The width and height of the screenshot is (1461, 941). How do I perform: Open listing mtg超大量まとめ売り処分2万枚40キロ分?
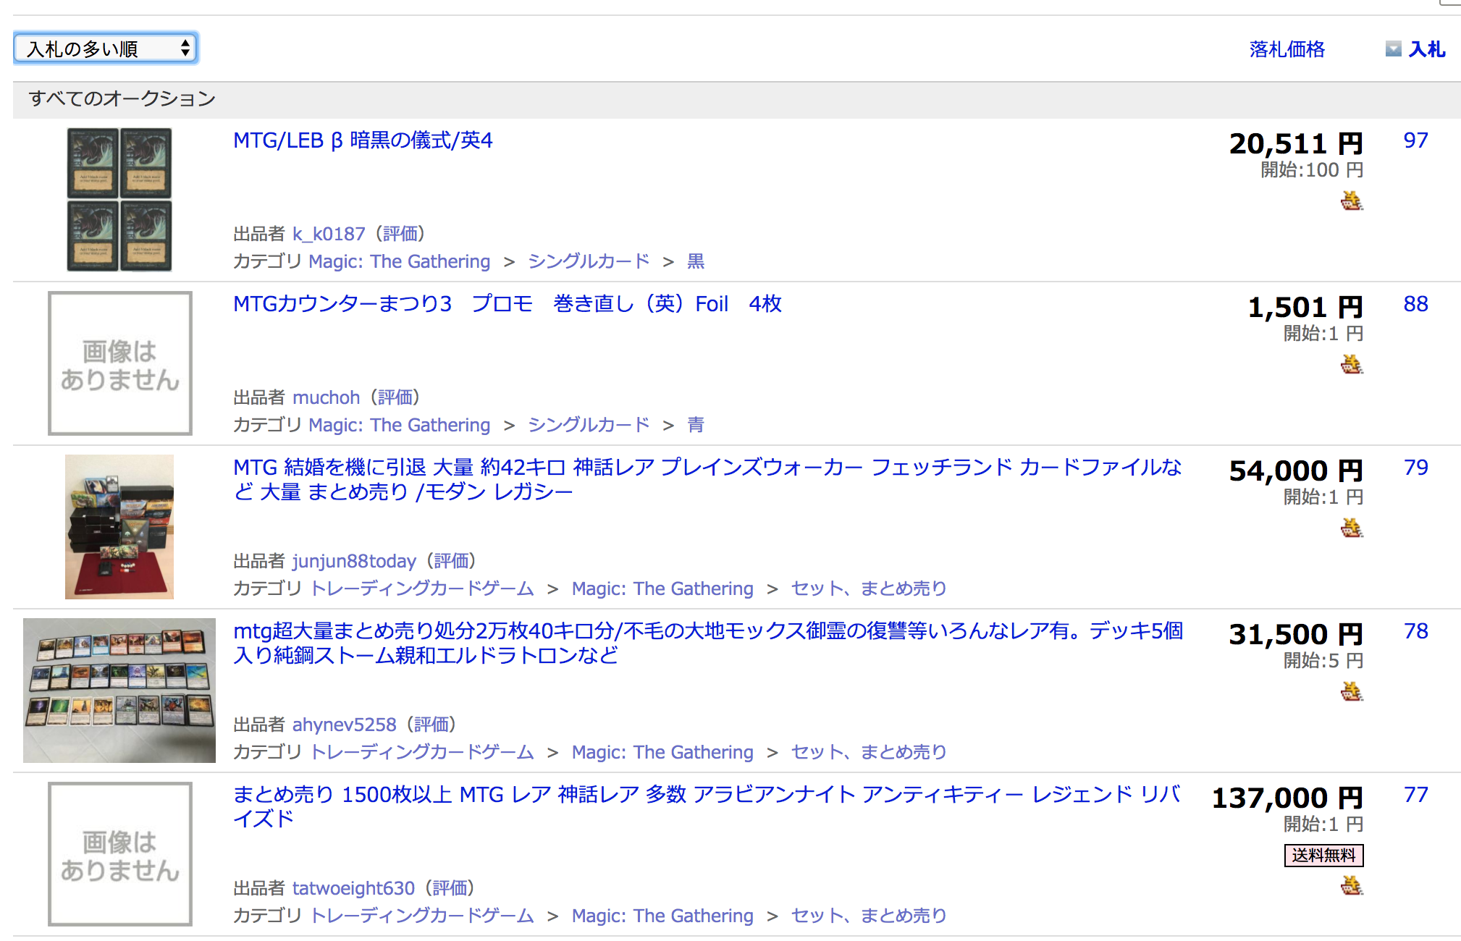pos(708,643)
